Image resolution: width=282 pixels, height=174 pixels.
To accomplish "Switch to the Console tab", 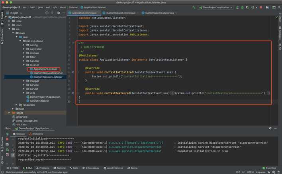I will [x=19, y=134].
